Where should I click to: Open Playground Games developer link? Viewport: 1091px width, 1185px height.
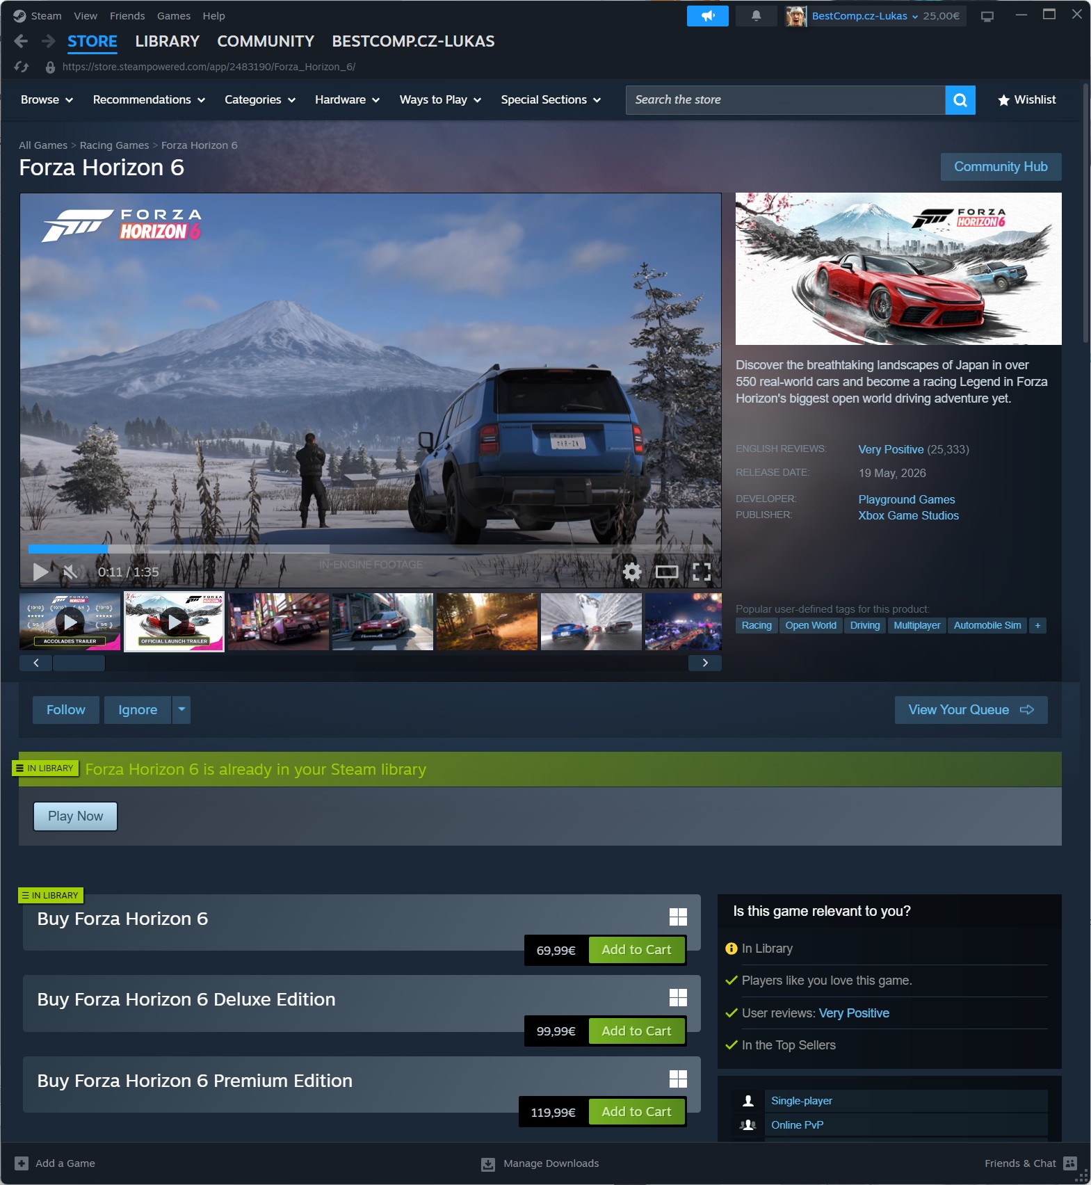[906, 499]
